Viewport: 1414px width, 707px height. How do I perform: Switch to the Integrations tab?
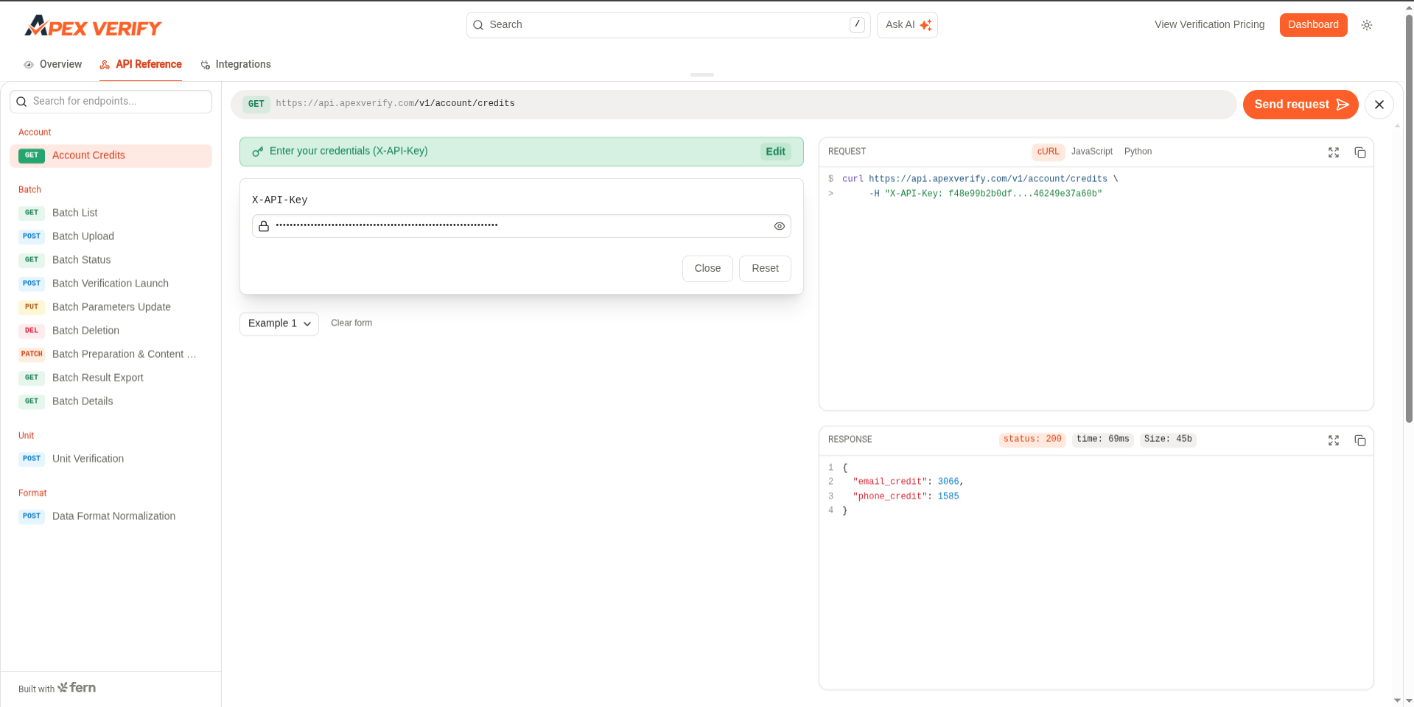point(236,64)
